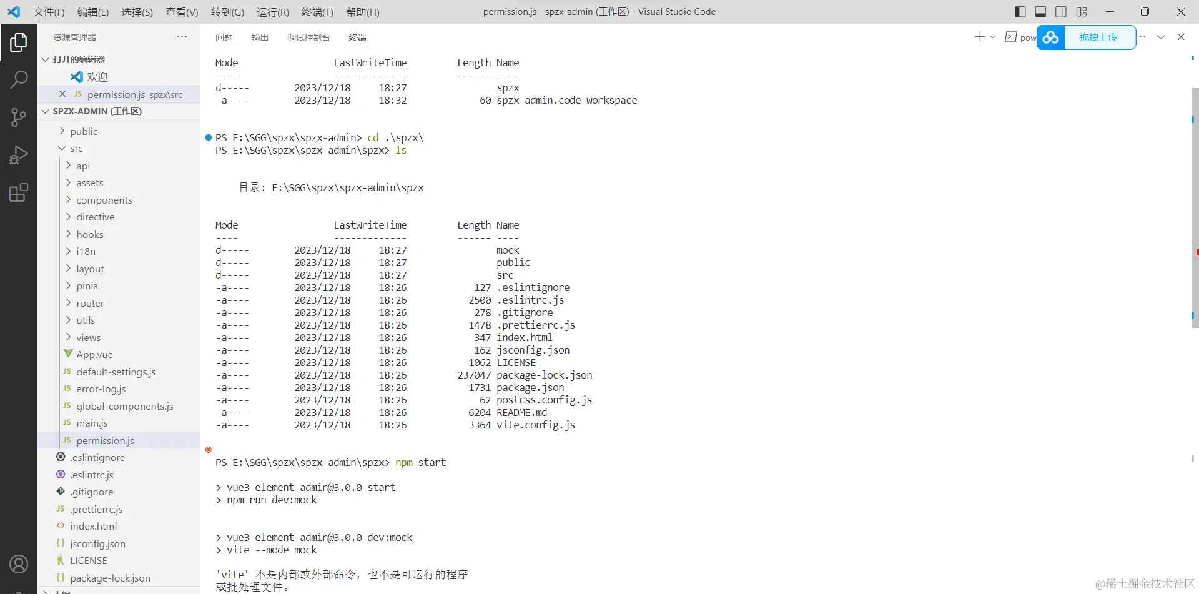The width and height of the screenshot is (1199, 594).
Task: Expand the api folder
Action: 119,166
